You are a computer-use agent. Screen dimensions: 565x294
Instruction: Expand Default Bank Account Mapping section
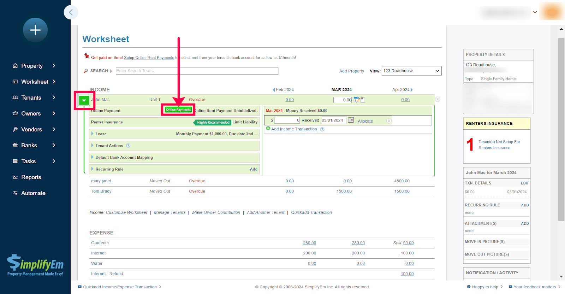click(x=93, y=157)
